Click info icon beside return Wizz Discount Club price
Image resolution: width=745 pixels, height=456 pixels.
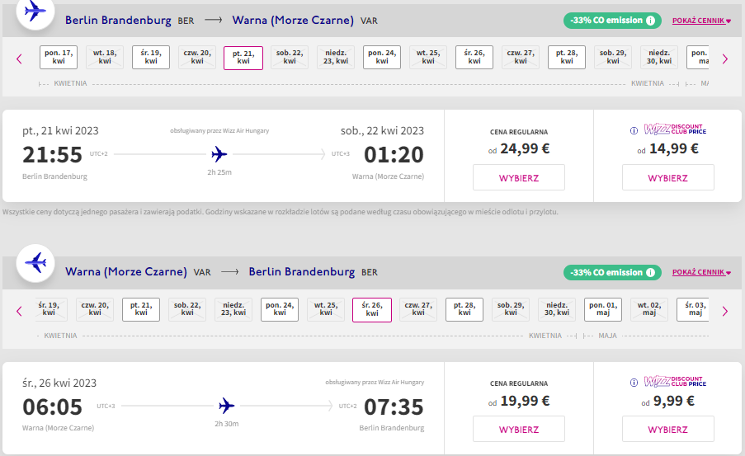tap(634, 383)
